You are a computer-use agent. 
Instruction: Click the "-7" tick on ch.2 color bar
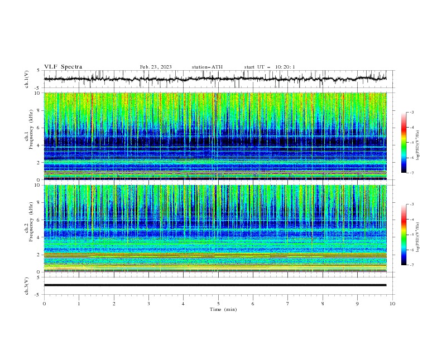coord(412,265)
